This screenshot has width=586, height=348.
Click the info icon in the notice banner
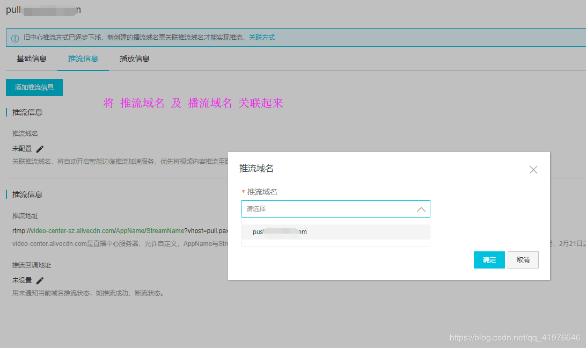[15, 38]
